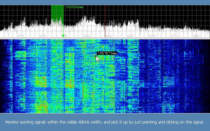This screenshot has height=131, width=210.
Task: Click the 7.057977MHz cursor frequency tooltip
Action: click(x=107, y=53)
